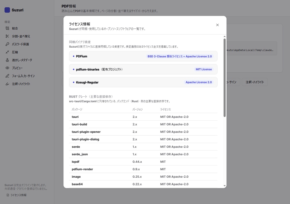The height and width of the screenshot is (204, 290).
Task: Select the lopdf package name
Action: pos(75,162)
